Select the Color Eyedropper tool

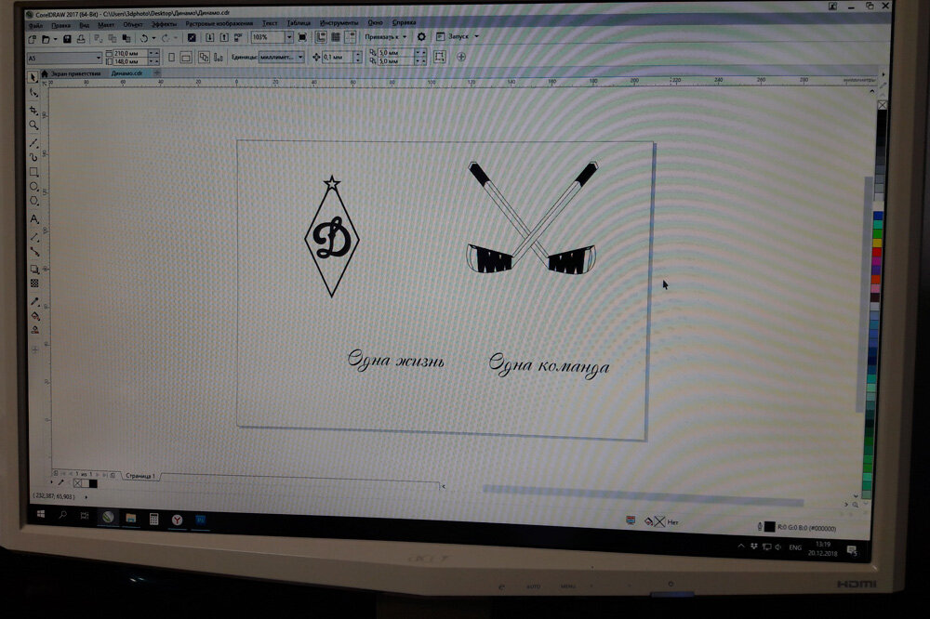tap(35, 301)
